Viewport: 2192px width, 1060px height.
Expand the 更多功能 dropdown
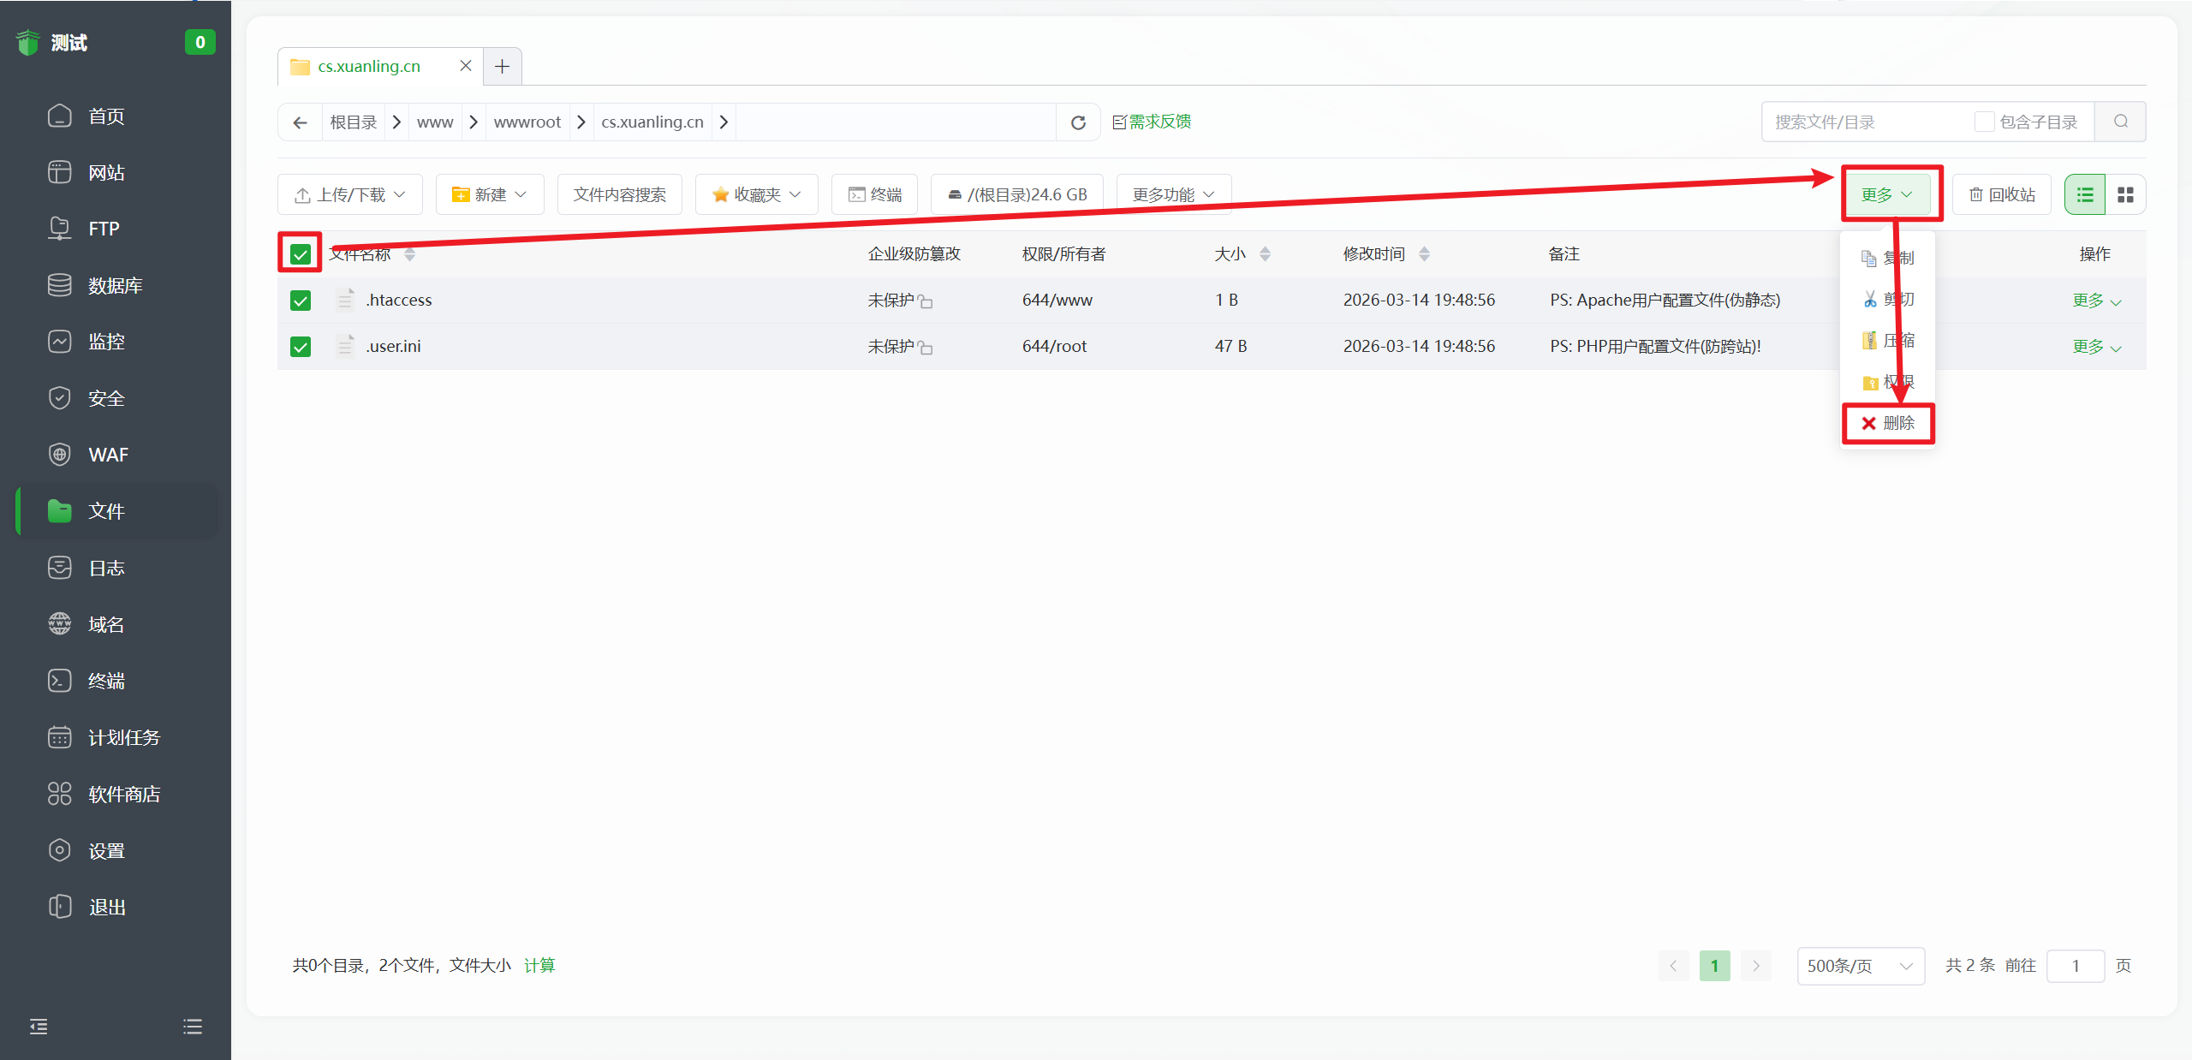1173,195
